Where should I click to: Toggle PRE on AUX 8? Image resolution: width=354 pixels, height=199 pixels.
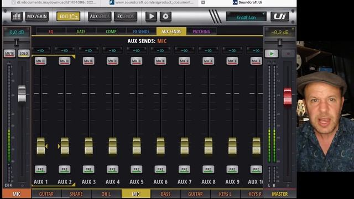coord(208,170)
